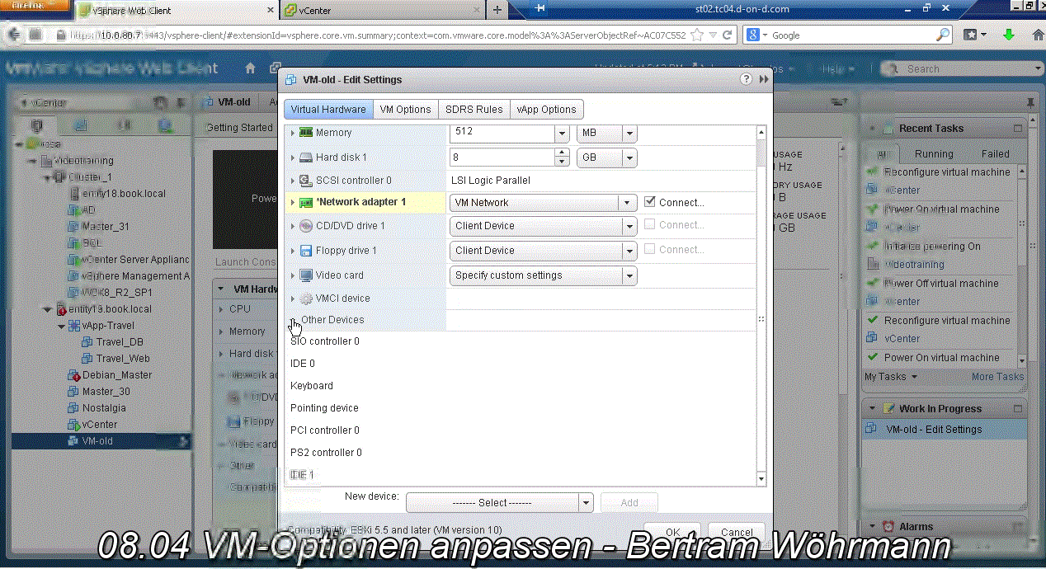Click the Firefox home icon in the toolbar
The height and width of the screenshot is (569, 1046).
pyautogui.click(x=1038, y=35)
